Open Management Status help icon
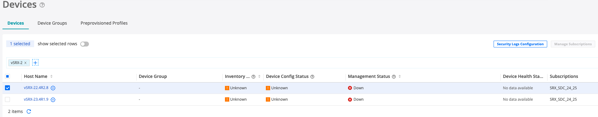Viewport: 598px width, 117px height. point(394,77)
